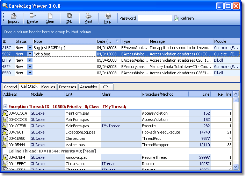Open Status dropdown for row 21BC
Viewport: 246px width, 177px height.
(x=30, y=48)
